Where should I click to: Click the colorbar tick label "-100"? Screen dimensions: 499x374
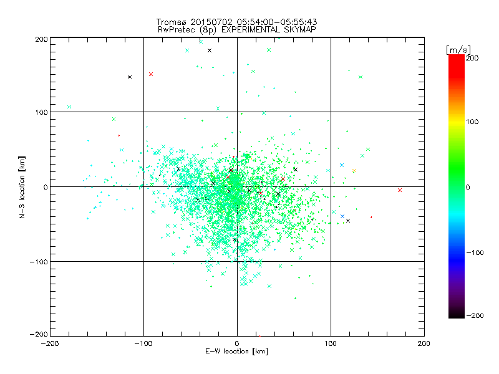[475, 252]
